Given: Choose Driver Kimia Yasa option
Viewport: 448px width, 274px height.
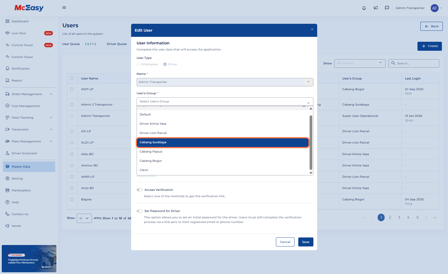Looking at the screenshot, I should 153,124.
